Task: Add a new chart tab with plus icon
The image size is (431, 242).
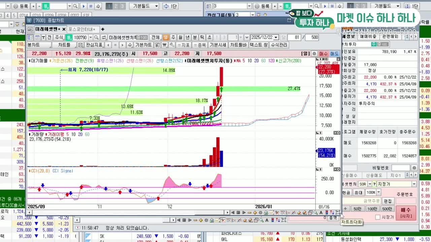Action: tap(103, 29)
